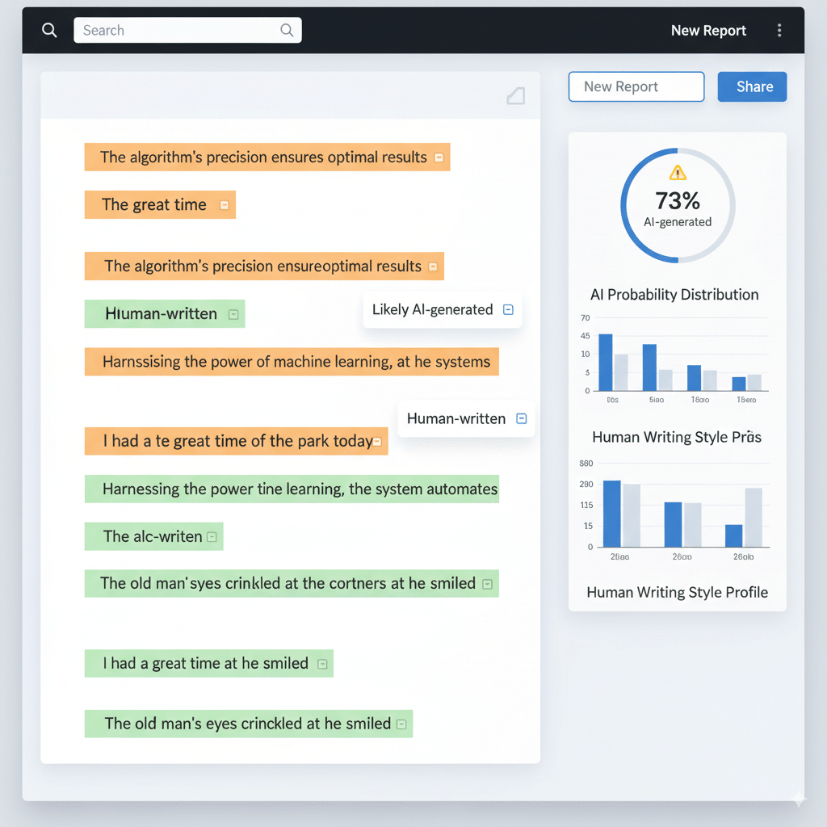827x827 pixels.
Task: Toggle the marker on 'I had a great time at he smiled'
Action: [321, 663]
